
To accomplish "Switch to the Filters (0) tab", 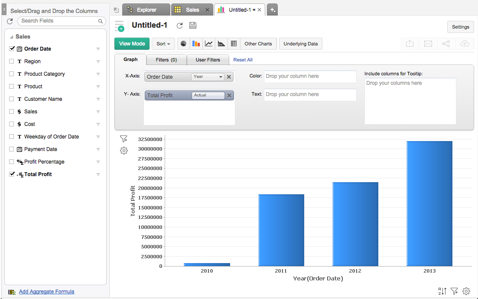I will (166, 60).
